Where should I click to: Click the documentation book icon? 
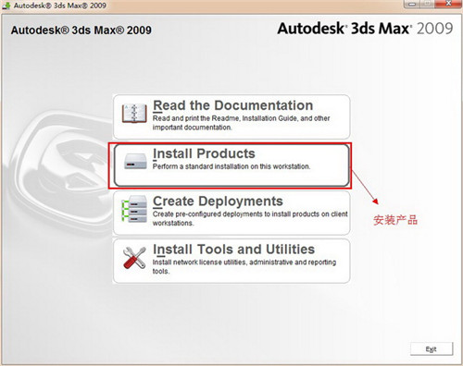(134, 114)
